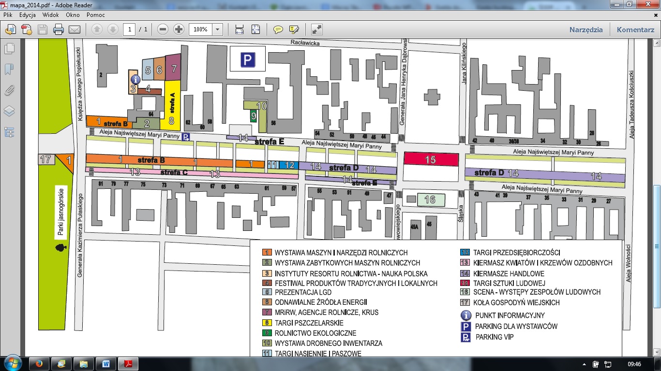Open the Okno menu
This screenshot has width=661, height=371.
[x=73, y=15]
